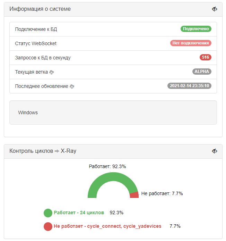Hide the Информация о системе panel
Image resolution: width=226 pixels, height=241 pixels.
[215, 9]
